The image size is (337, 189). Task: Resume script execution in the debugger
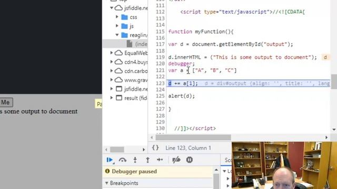(110, 160)
